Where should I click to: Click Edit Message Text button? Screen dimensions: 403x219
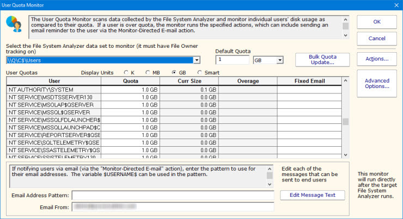[312, 195]
